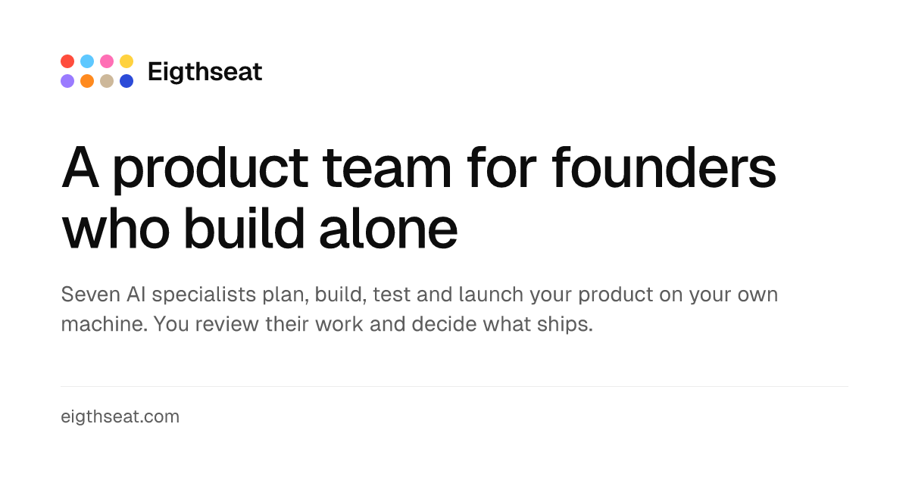The height and width of the screenshot is (477, 909).
Task: Open the eigthseat.com link
Action: (x=120, y=416)
